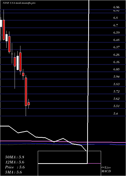Click the 6.7 price axis label

pyautogui.click(x=115, y=25)
